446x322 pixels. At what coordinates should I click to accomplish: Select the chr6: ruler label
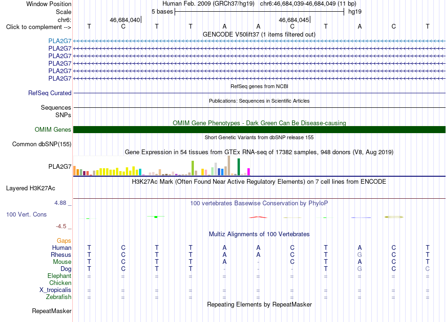click(64, 20)
